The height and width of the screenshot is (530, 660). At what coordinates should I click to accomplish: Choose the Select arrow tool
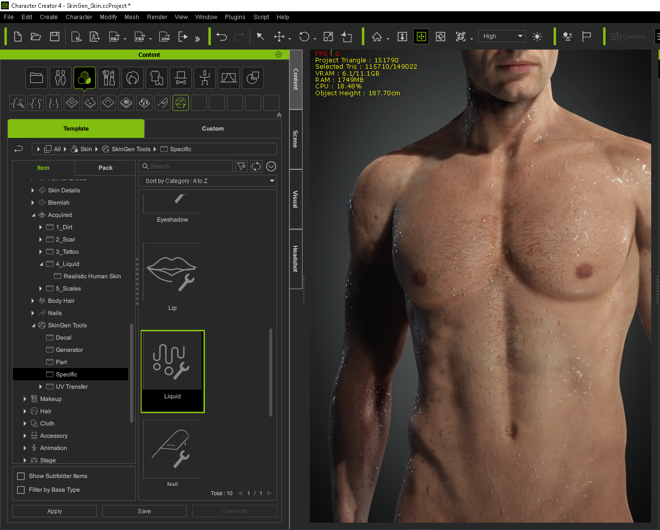[260, 37]
